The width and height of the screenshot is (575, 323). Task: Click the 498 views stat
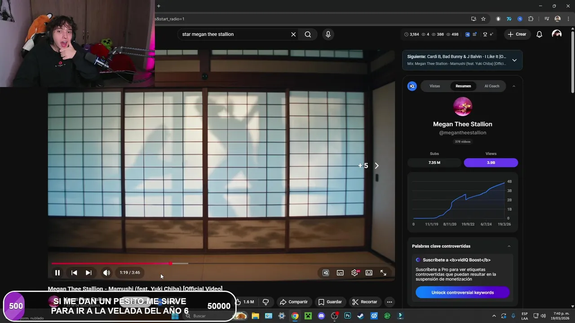(x=452, y=34)
